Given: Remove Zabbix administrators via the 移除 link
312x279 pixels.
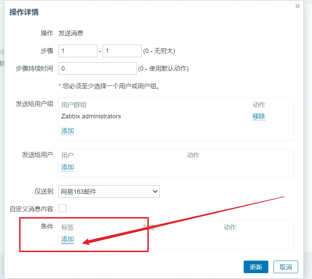Looking at the screenshot, I should point(259,116).
